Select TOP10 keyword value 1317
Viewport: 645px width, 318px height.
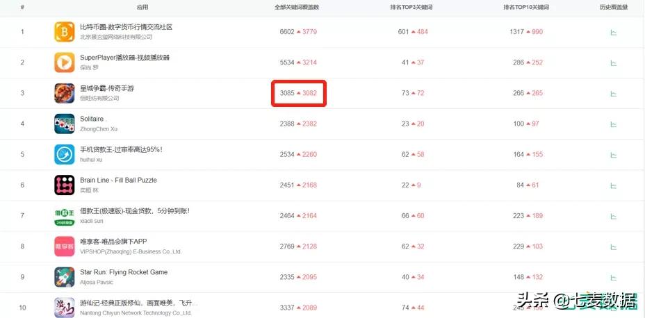tap(516, 32)
